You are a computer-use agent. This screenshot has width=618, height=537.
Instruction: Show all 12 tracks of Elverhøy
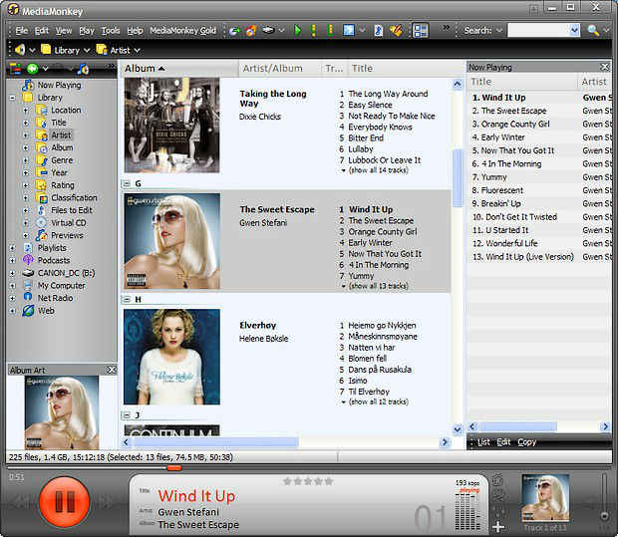click(x=378, y=402)
